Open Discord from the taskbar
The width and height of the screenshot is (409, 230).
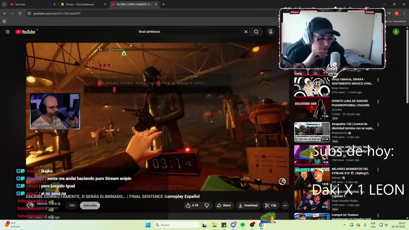(233, 225)
